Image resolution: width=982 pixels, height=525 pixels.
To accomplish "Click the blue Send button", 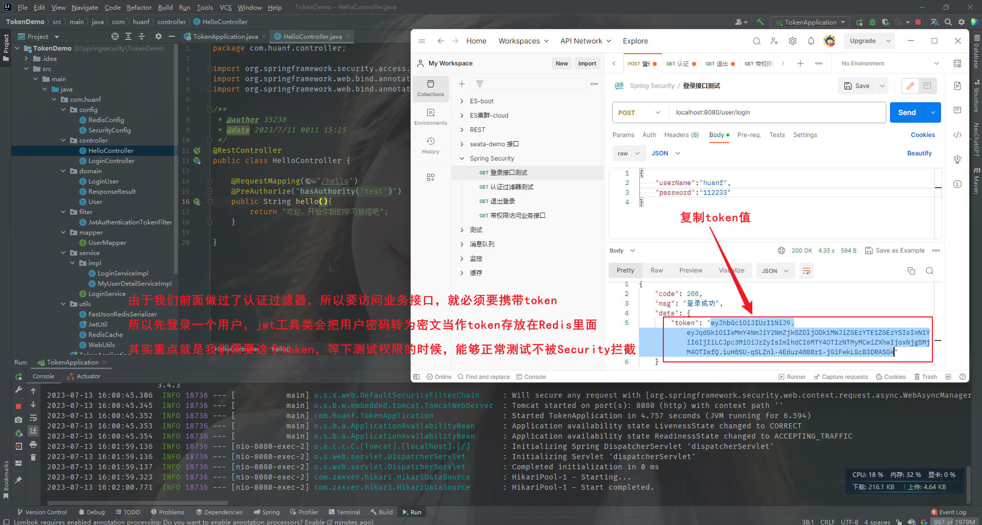I will coord(907,112).
